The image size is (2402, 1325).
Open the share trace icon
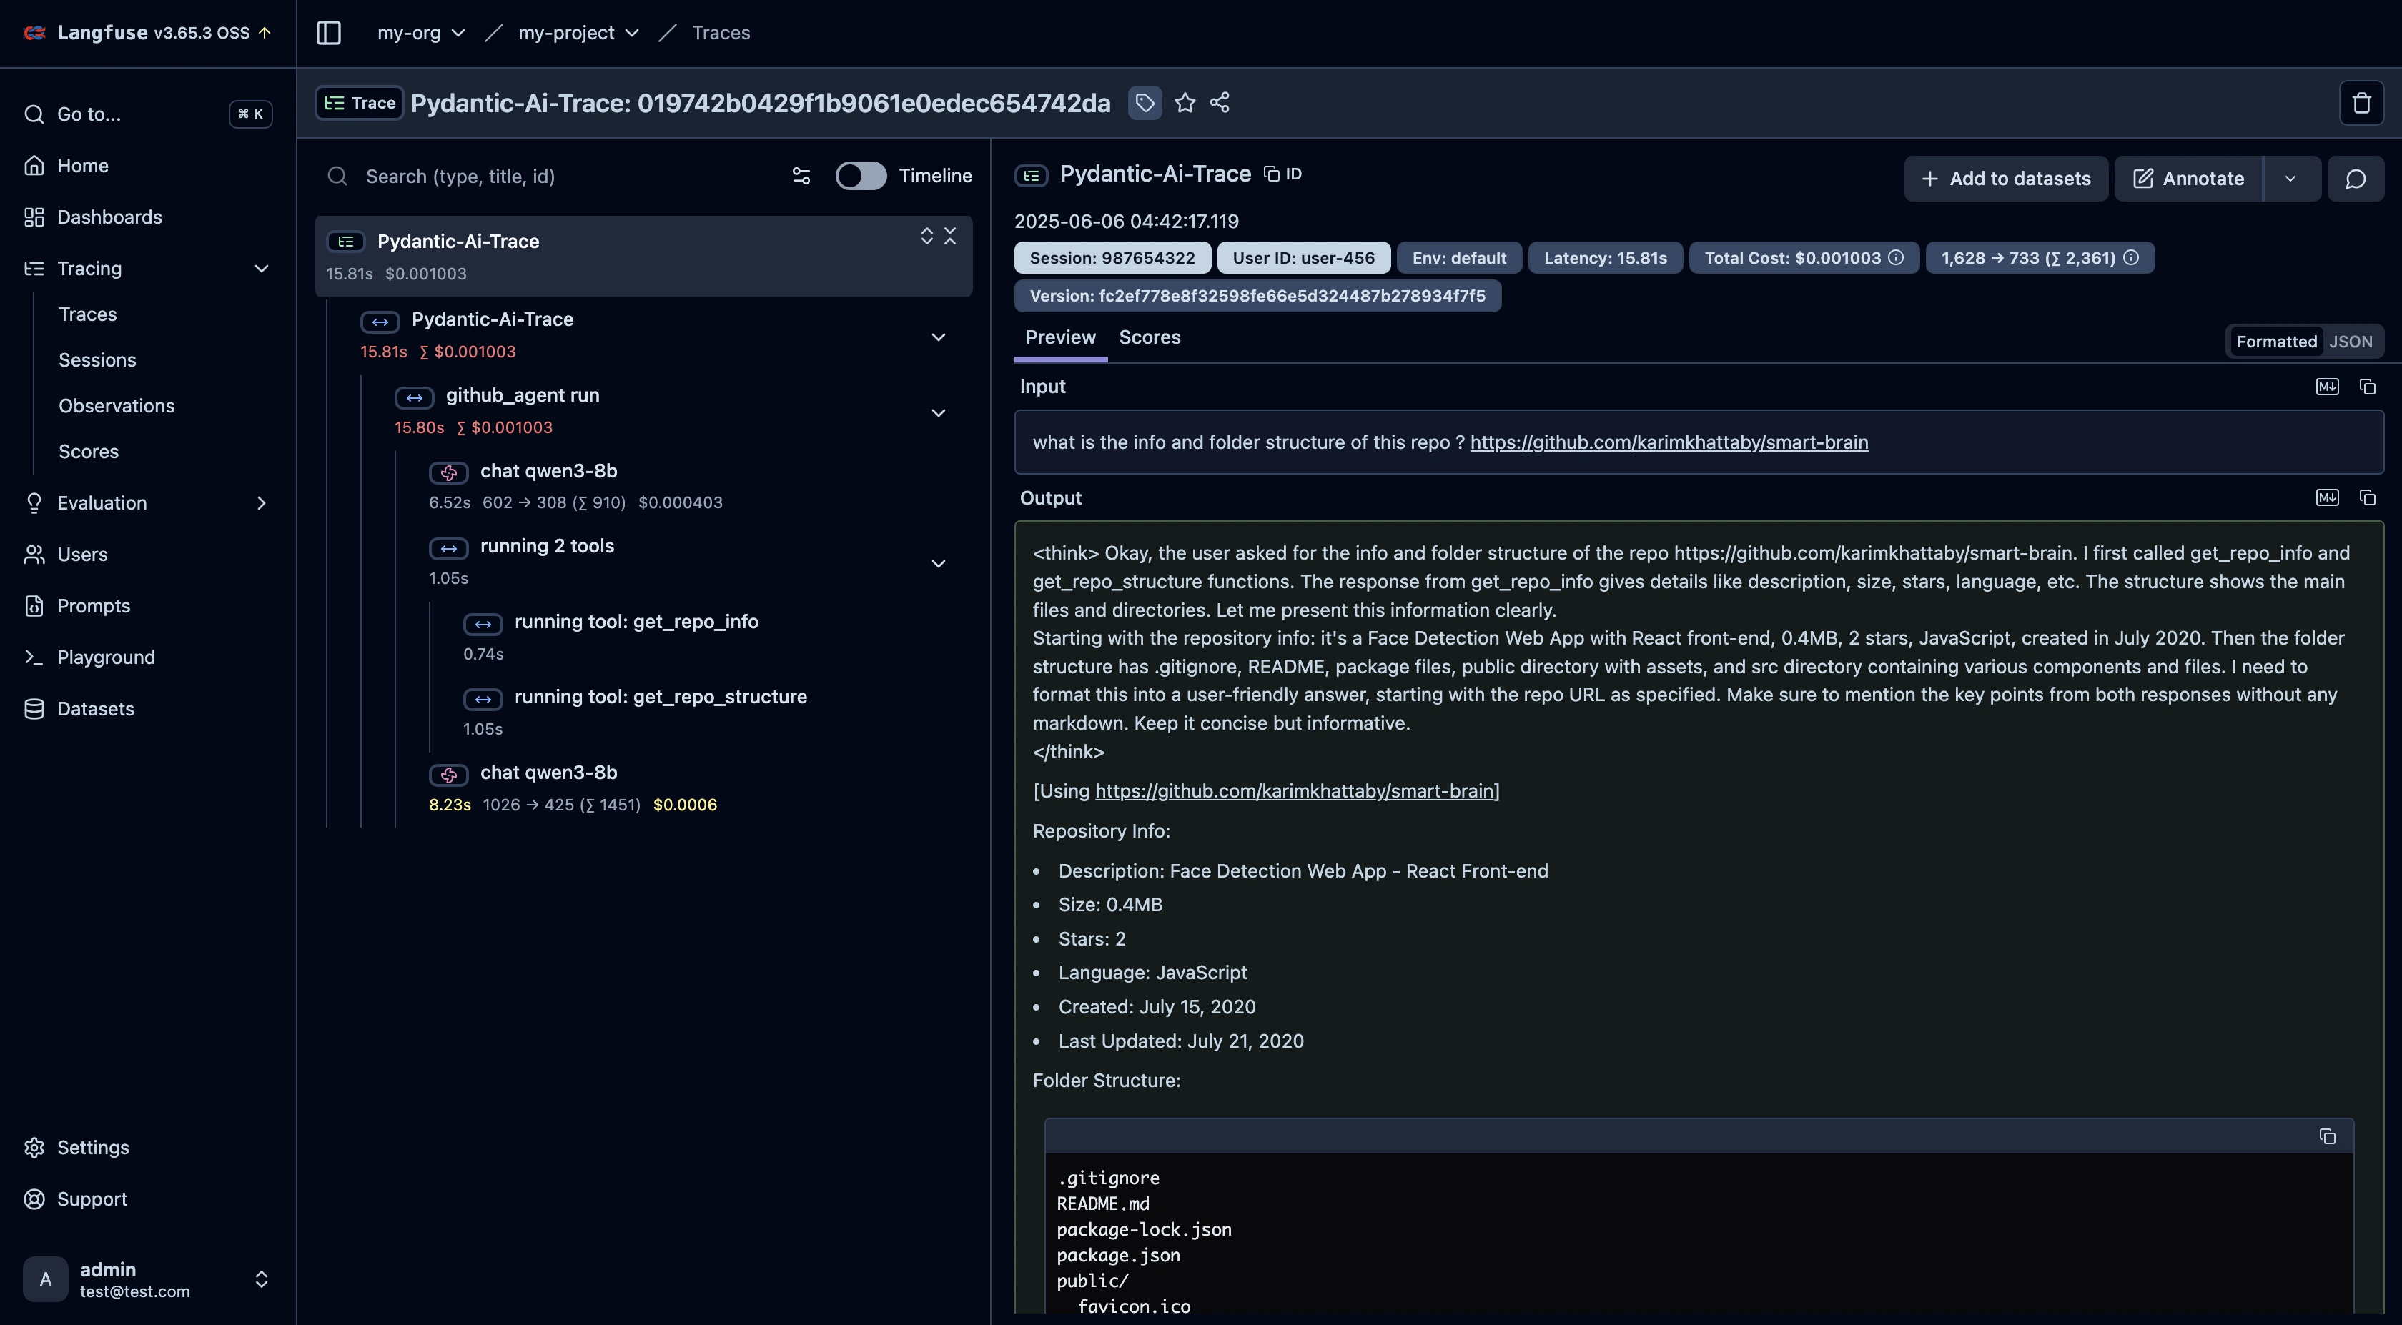1220,103
